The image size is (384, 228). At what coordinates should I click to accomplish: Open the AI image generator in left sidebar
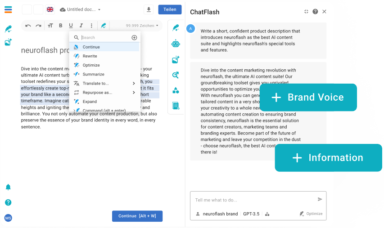8,42
